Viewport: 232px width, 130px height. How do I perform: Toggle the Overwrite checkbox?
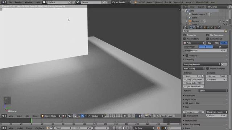185,35
